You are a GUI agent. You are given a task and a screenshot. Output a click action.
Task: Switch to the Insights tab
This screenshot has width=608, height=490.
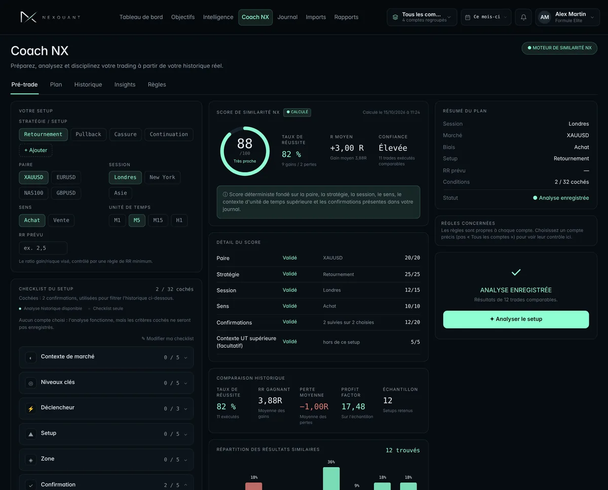125,85
